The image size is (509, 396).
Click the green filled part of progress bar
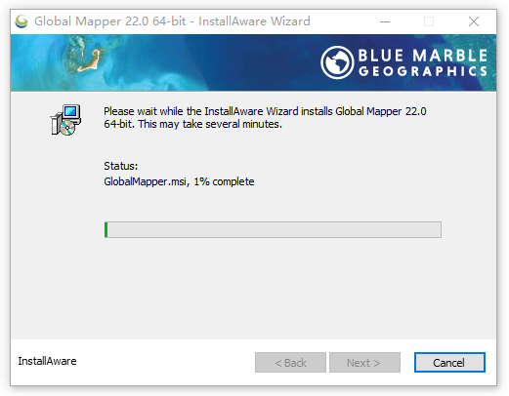106,229
